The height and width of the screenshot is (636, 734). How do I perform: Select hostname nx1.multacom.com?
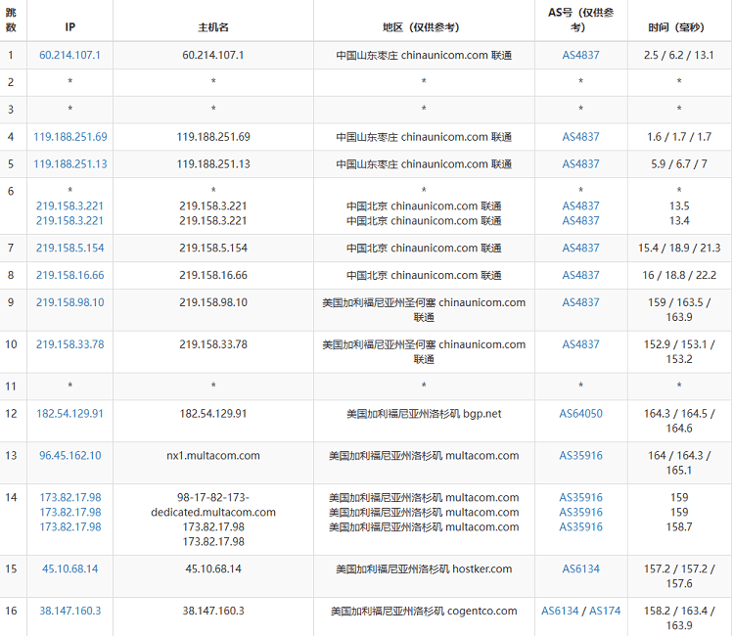pyautogui.click(x=213, y=455)
